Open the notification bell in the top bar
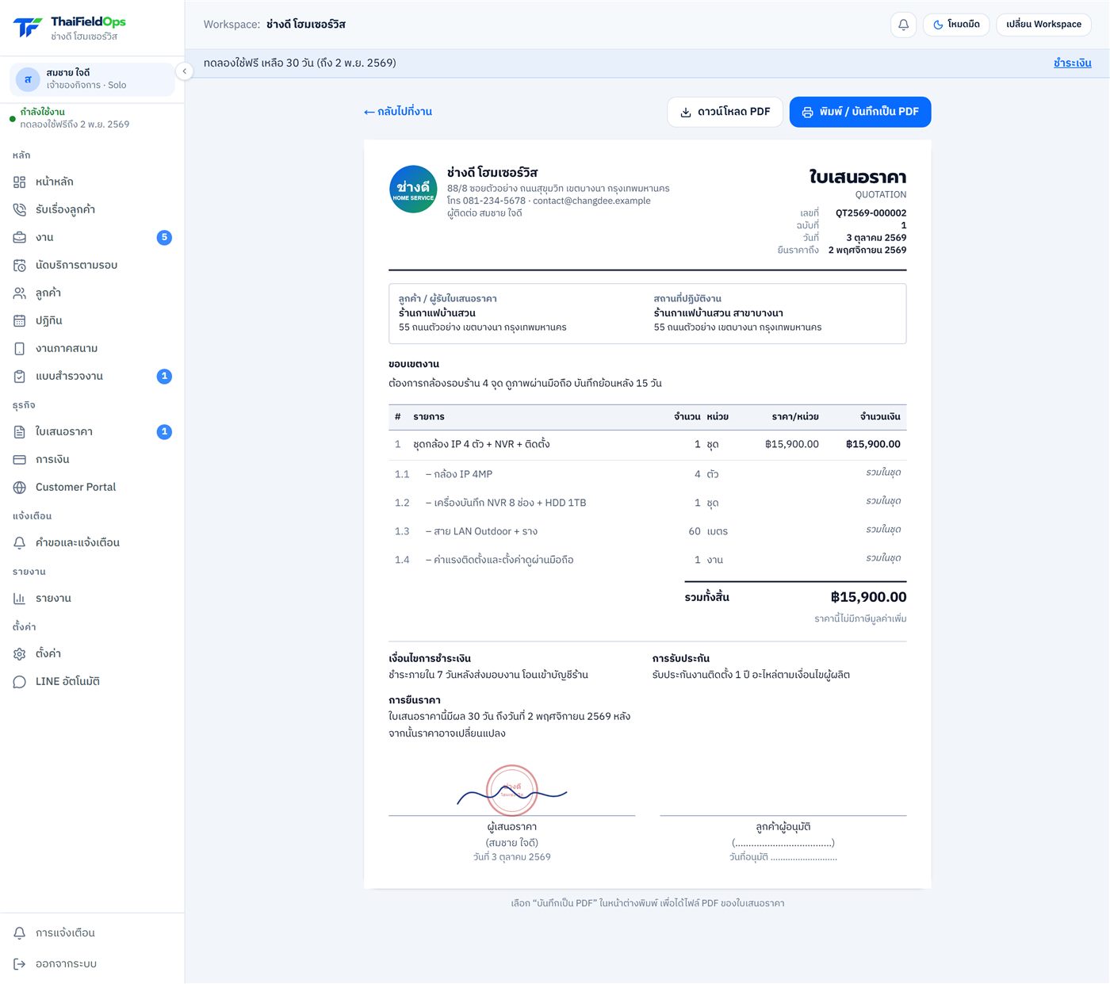Viewport: 1110px width, 984px height. coord(903,25)
